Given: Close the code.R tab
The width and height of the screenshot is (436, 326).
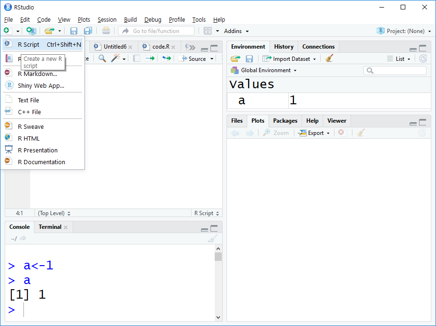Looking at the screenshot, I should (173, 47).
